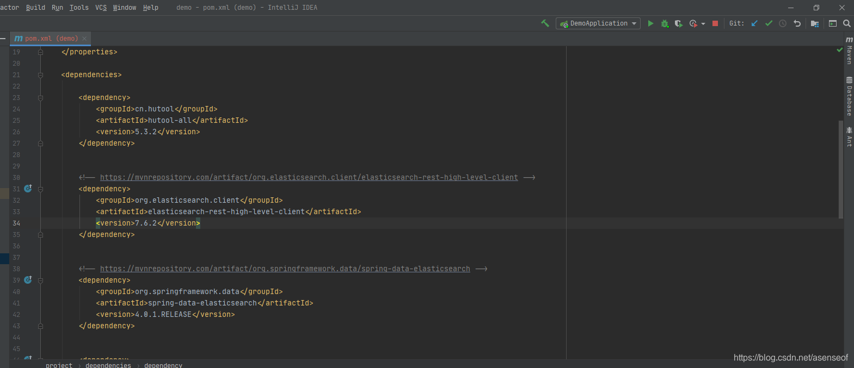Open the Window menu
Viewport: 854px width, 368px height.
point(124,8)
